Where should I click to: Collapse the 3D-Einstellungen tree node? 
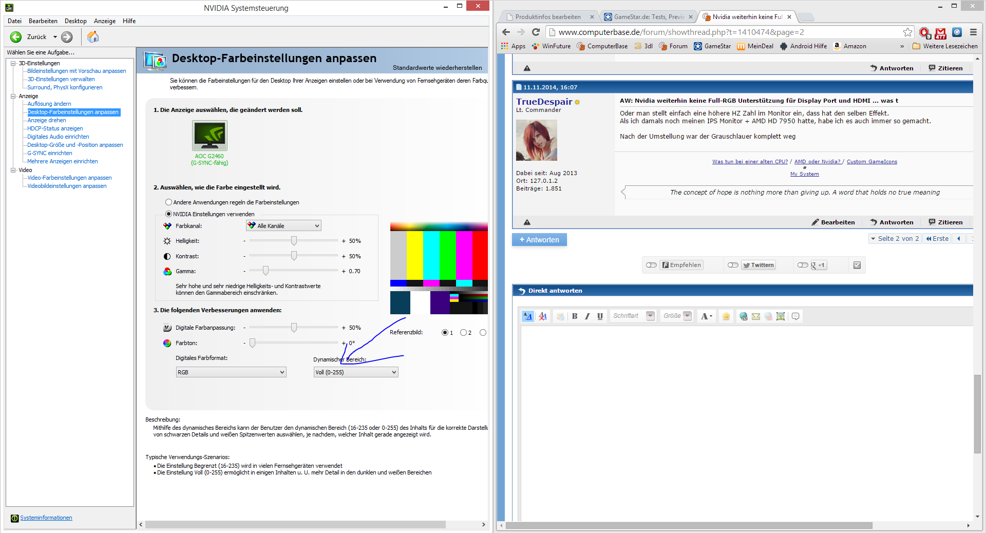click(13, 63)
